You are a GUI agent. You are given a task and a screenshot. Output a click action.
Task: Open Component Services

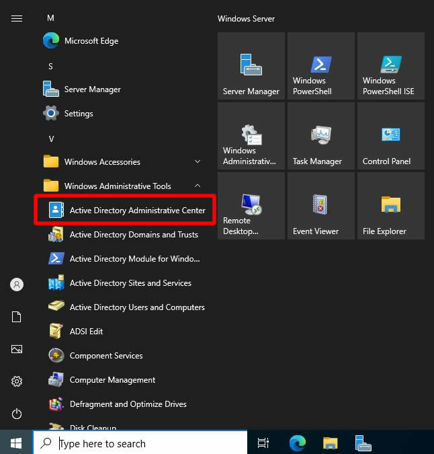coord(124,356)
